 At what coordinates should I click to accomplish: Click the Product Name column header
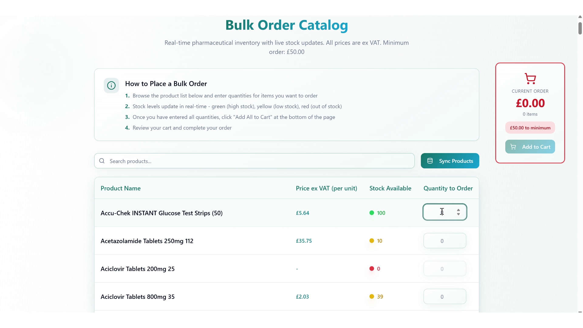(x=121, y=188)
